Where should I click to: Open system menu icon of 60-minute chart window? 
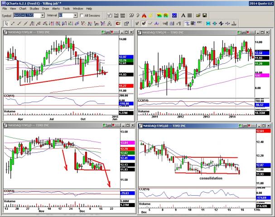coord(140,126)
